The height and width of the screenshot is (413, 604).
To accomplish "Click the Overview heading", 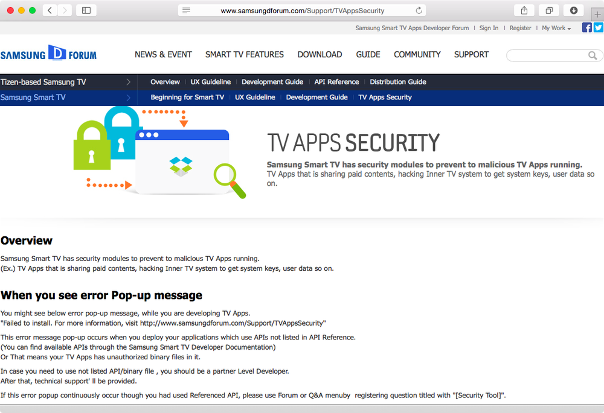I will click(x=27, y=241).
